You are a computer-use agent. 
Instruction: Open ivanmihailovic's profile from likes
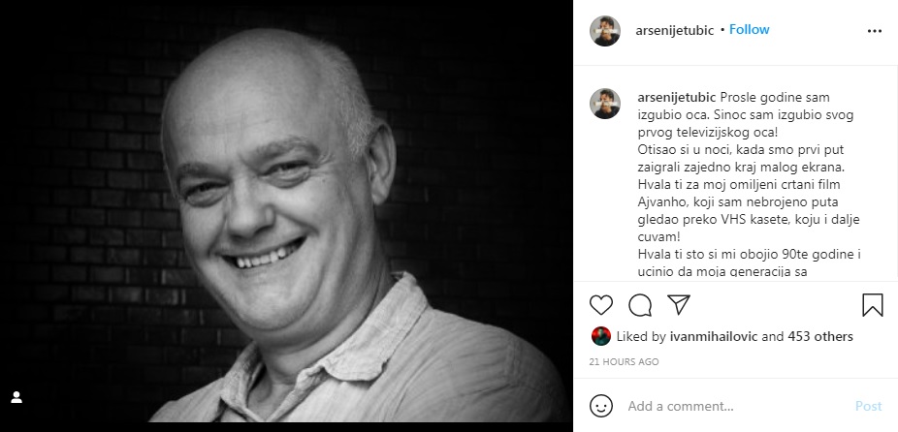click(714, 336)
